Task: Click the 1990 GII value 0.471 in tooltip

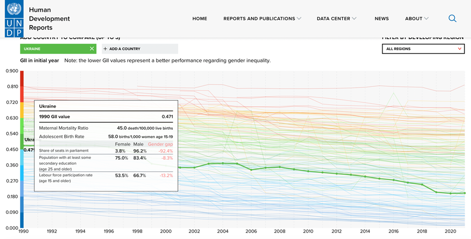Action: tap(167, 117)
